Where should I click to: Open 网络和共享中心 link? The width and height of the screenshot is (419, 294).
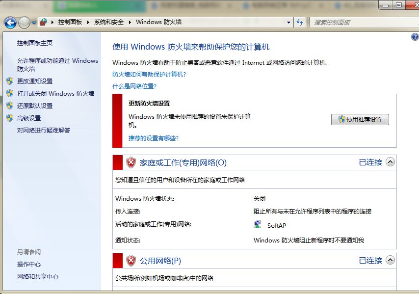point(38,277)
